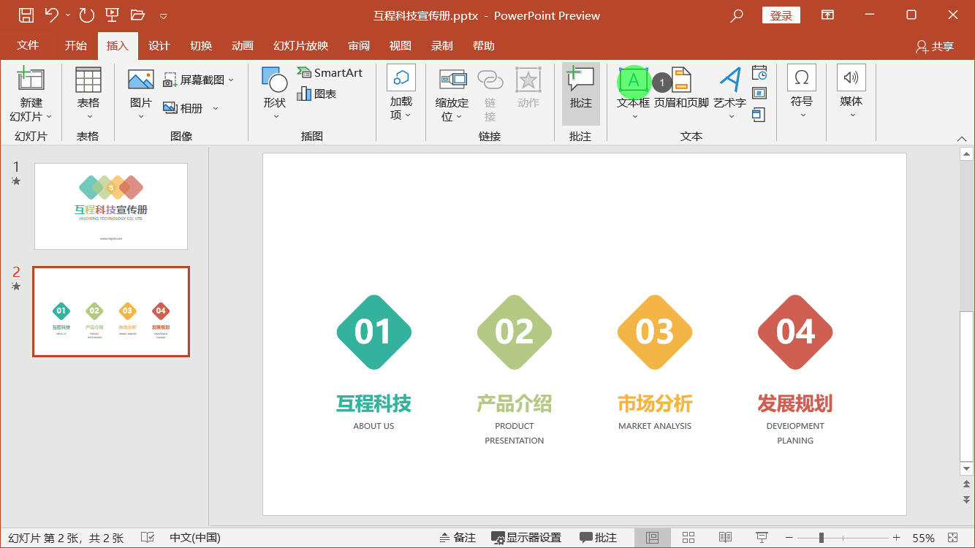This screenshot has width=975, height=548.
Task: Select normal view button in status bar
Action: point(653,538)
